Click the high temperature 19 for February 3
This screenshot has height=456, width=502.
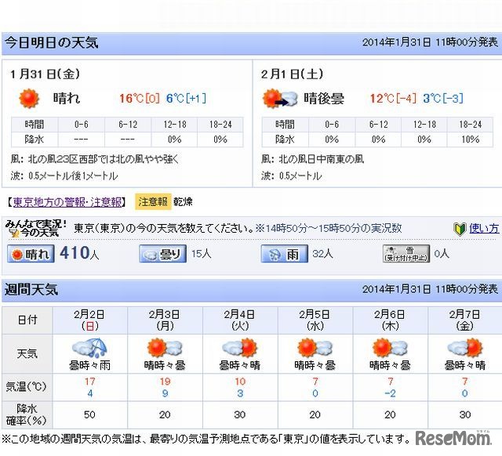pos(165,382)
